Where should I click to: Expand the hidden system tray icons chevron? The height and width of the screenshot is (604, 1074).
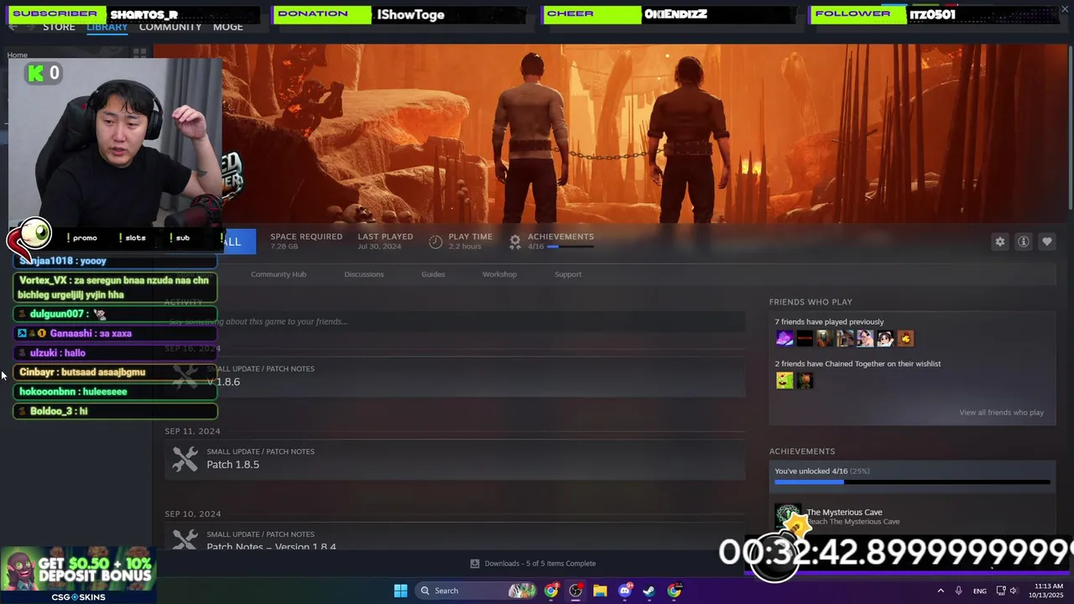click(x=941, y=591)
